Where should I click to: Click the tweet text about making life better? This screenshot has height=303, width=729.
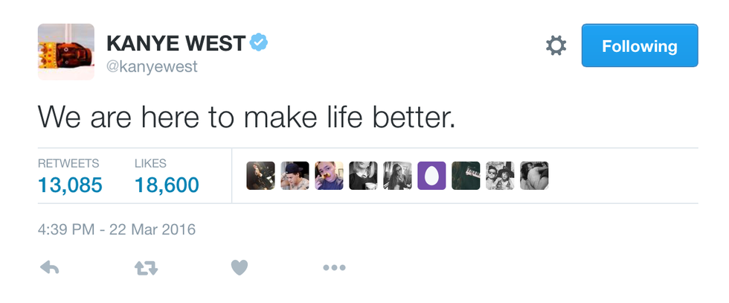click(x=245, y=118)
